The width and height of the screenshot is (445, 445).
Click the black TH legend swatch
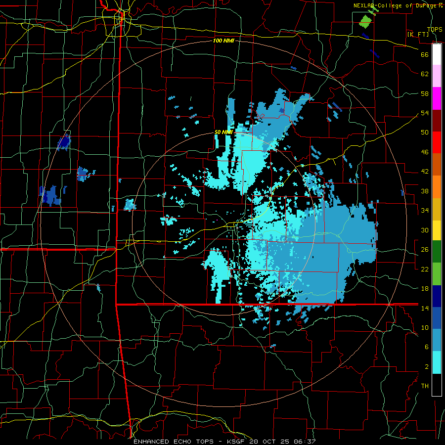point(437,385)
